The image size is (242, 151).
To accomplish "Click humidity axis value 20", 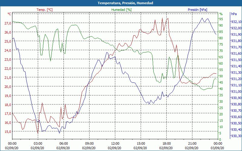I will (x=221, y=114).
